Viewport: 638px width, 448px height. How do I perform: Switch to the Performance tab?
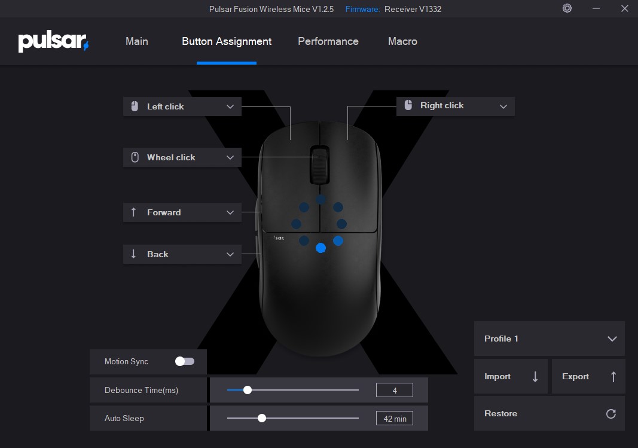pos(328,41)
